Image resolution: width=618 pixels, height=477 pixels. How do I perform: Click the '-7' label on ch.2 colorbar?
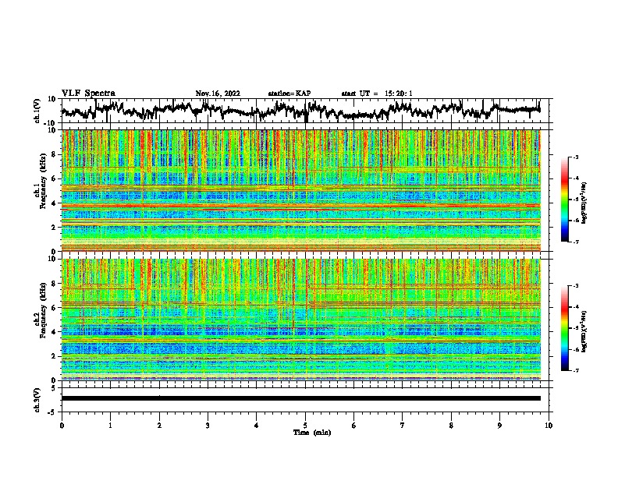tap(576, 370)
